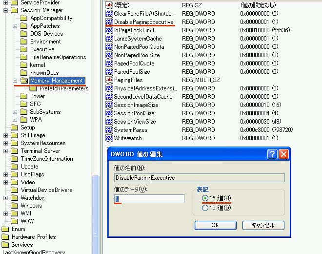The width and height of the screenshot is (322, 254).
Task: Select the Enum key in the tree
Action: (x=18, y=229)
